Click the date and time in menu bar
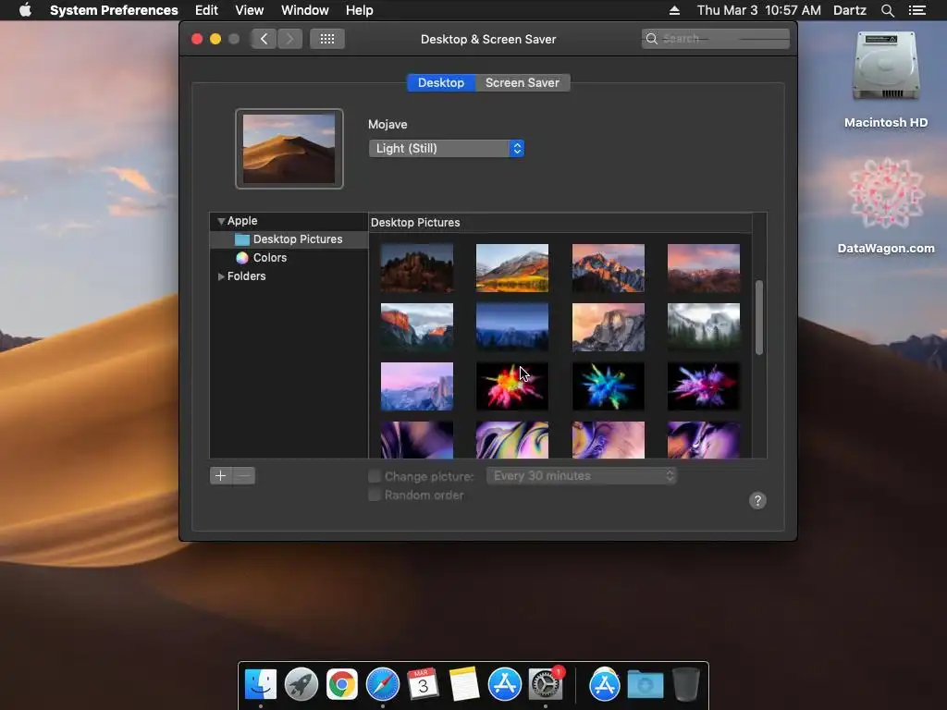 [x=759, y=10]
